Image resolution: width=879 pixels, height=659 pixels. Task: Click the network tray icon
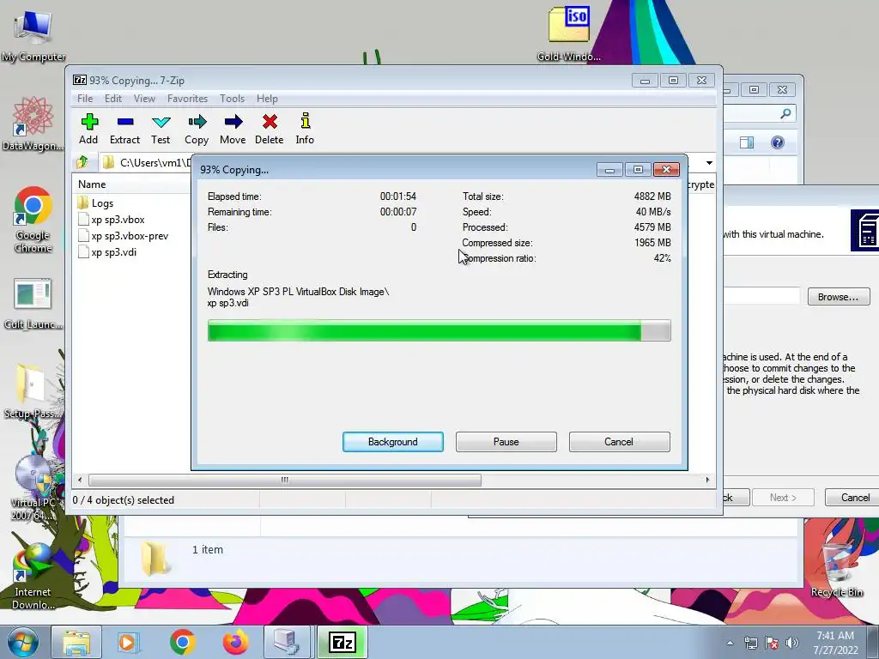(750, 643)
